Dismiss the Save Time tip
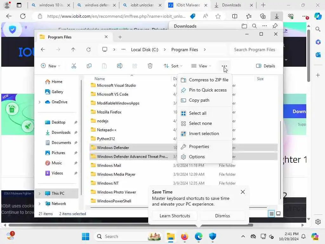 pos(222,216)
